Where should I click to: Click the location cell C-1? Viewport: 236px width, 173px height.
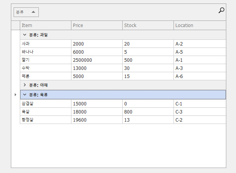click(x=200, y=103)
